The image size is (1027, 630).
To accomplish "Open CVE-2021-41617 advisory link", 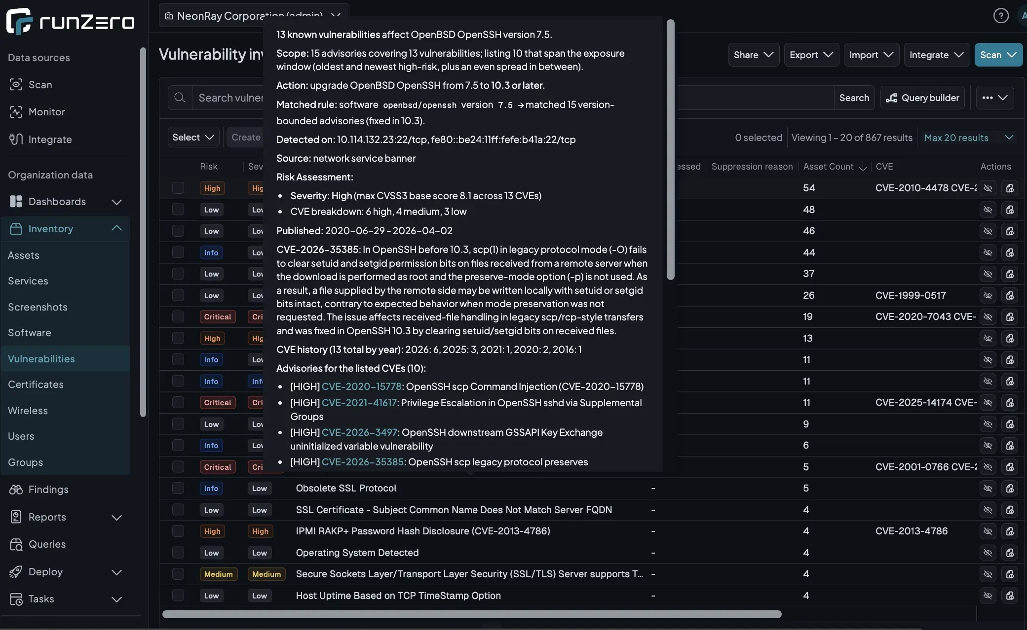I will click(x=359, y=403).
